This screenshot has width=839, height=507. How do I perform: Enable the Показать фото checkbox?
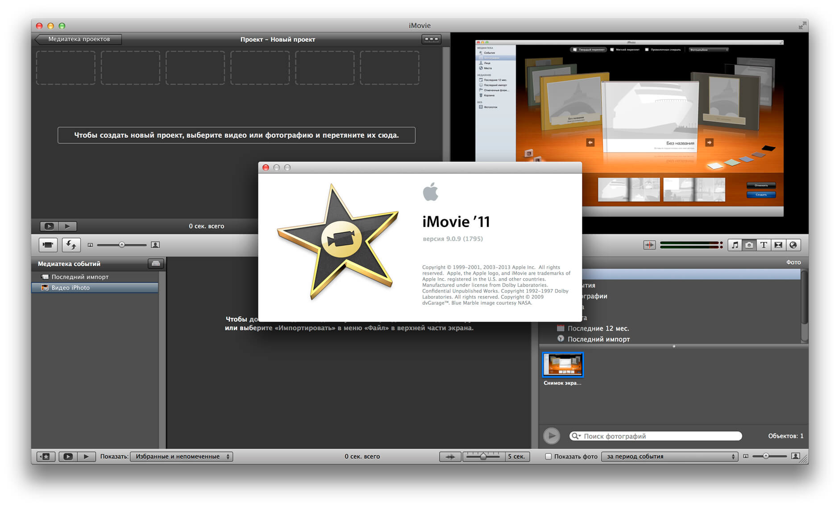(548, 456)
